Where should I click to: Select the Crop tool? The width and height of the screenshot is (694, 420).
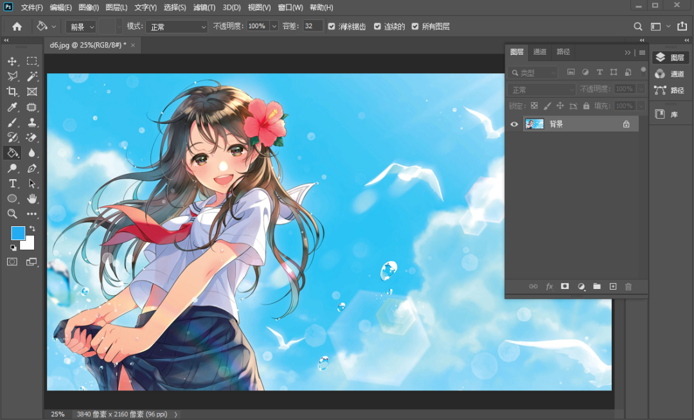click(12, 92)
